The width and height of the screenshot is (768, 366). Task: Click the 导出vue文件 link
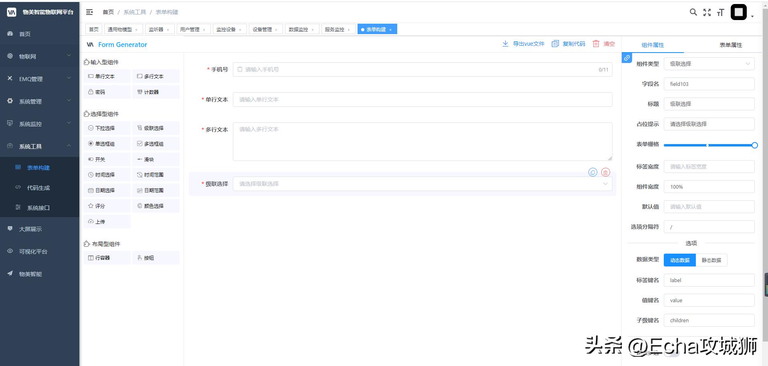coord(528,44)
